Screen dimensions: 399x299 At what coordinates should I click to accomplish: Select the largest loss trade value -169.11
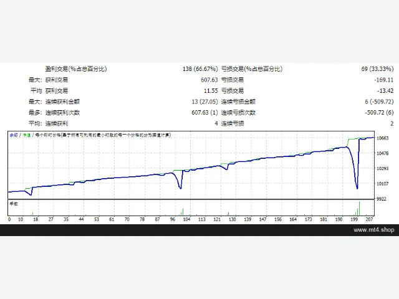(x=384, y=80)
